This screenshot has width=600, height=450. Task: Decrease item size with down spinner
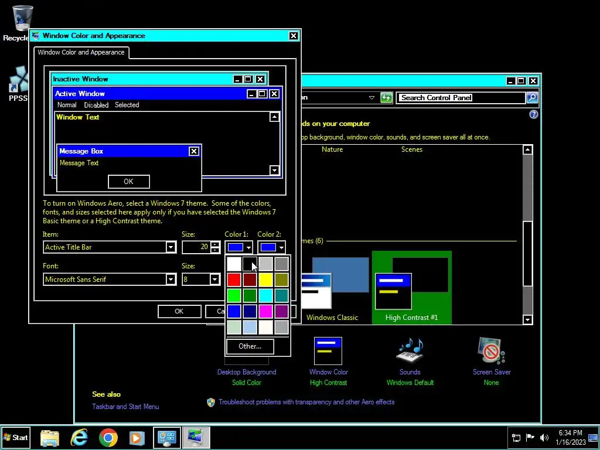216,250
